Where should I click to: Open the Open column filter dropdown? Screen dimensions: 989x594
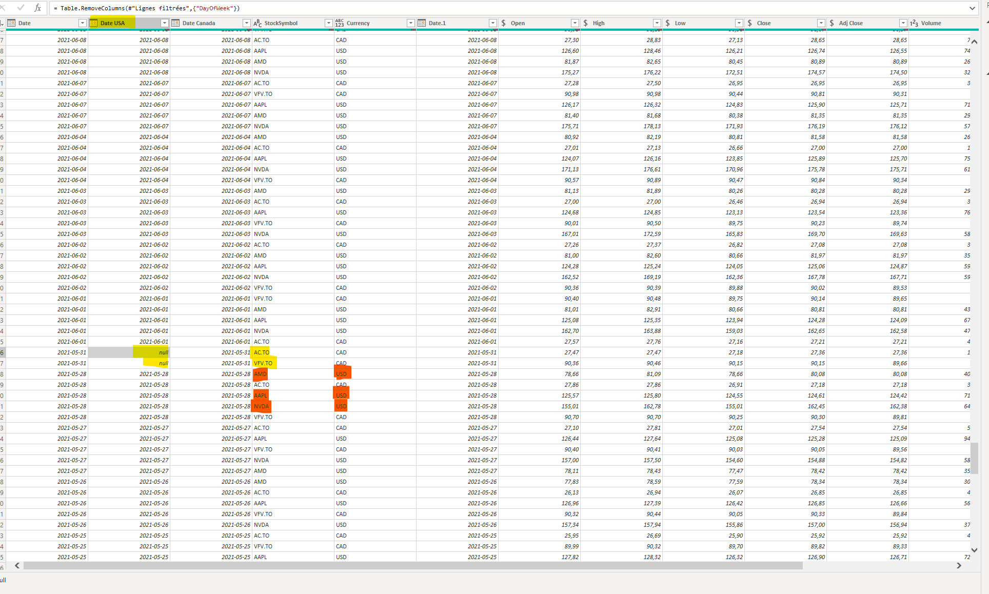[575, 23]
